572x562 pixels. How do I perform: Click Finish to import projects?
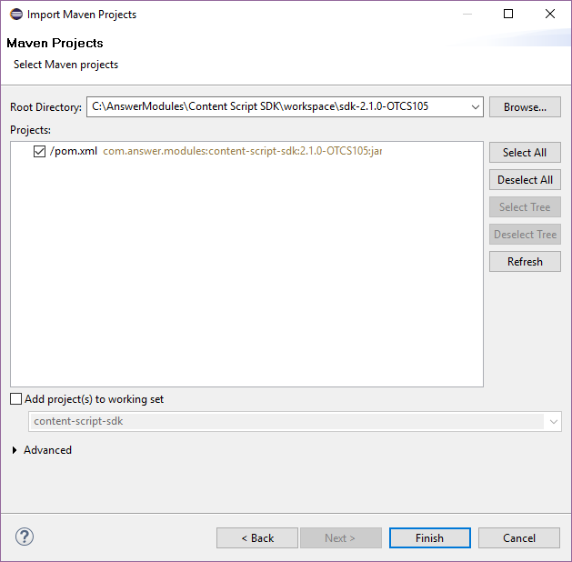(429, 538)
